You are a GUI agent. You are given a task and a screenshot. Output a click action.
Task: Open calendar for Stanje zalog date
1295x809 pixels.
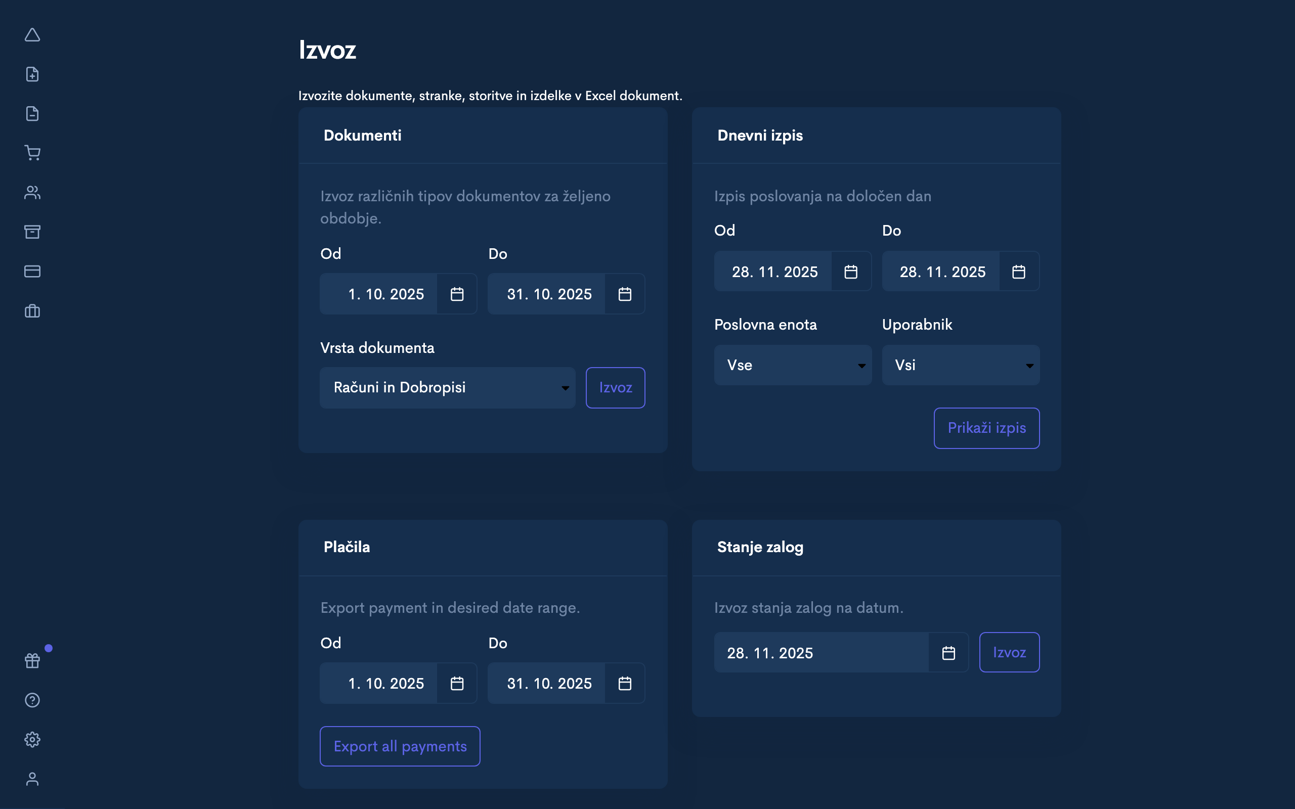(948, 653)
